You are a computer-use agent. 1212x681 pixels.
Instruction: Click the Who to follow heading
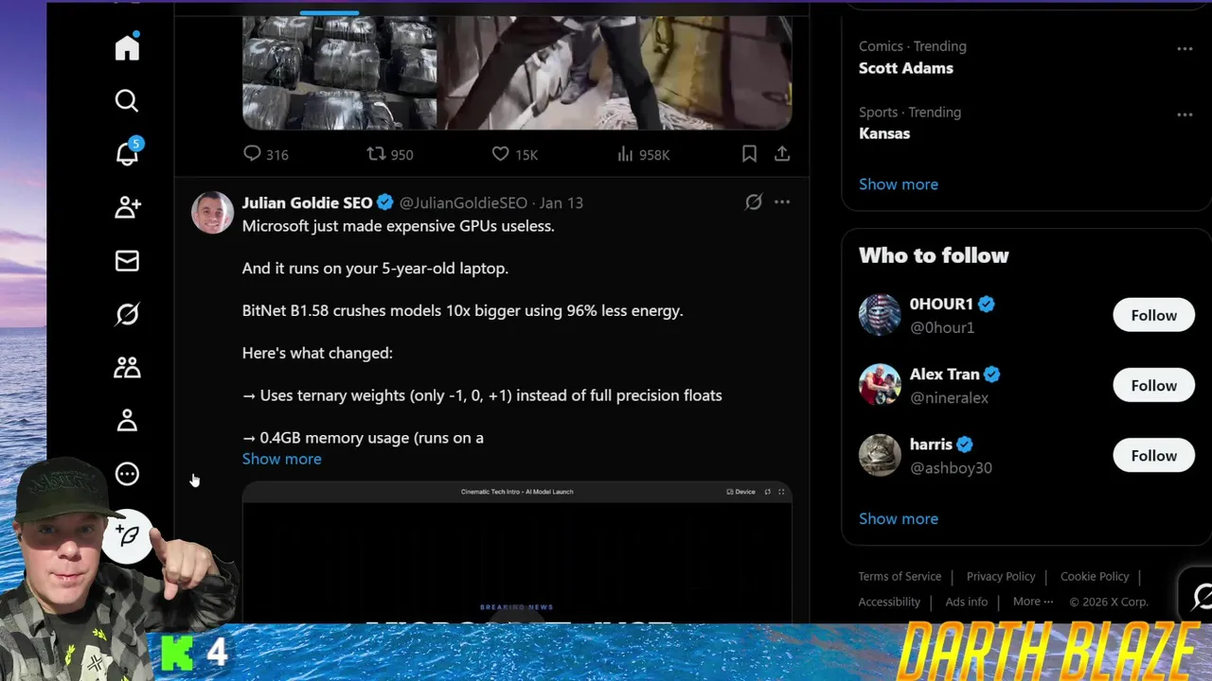tap(934, 255)
